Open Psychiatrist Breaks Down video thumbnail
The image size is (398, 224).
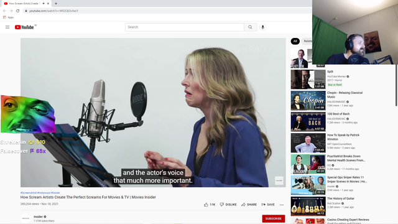pos(308,164)
